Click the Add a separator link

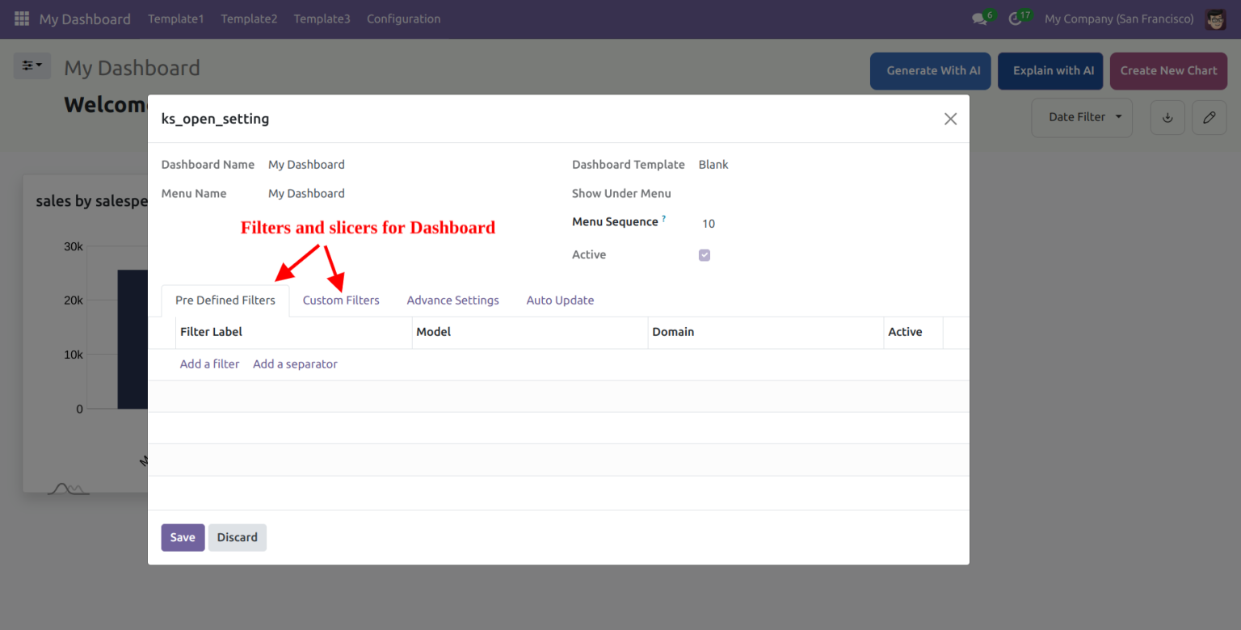[295, 364]
